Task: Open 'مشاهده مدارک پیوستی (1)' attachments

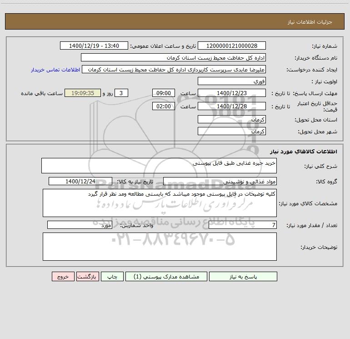Action: coord(166,276)
